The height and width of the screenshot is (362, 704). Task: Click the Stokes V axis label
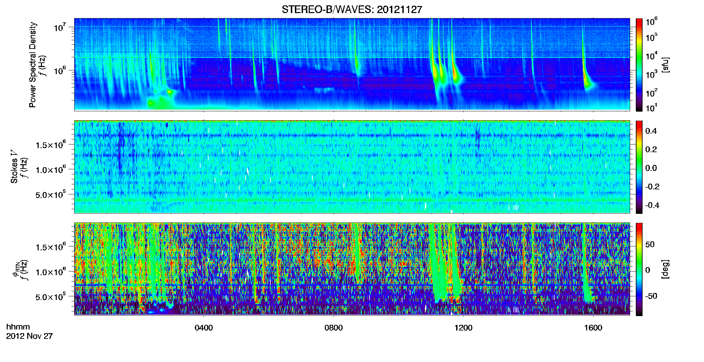click(14, 167)
